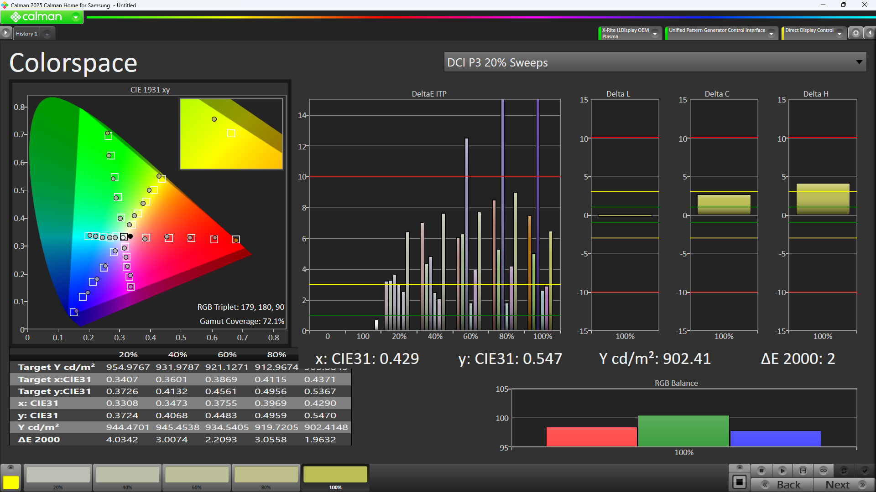Screen dimensions: 876x492
Task: Click the large pattern stop square button
Action: pos(740,482)
